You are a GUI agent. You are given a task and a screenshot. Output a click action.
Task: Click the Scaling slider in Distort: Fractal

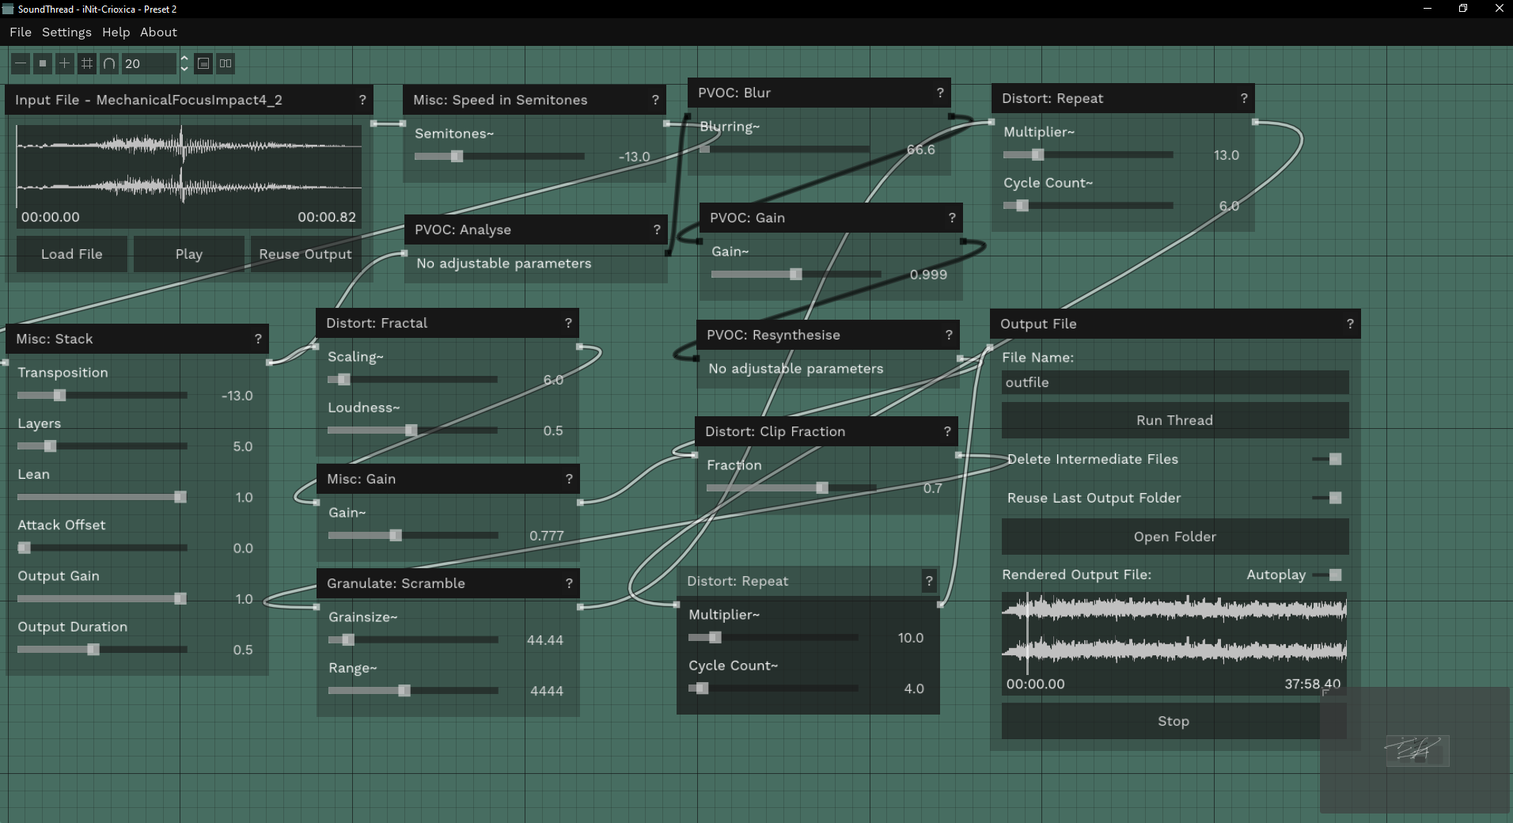412,380
